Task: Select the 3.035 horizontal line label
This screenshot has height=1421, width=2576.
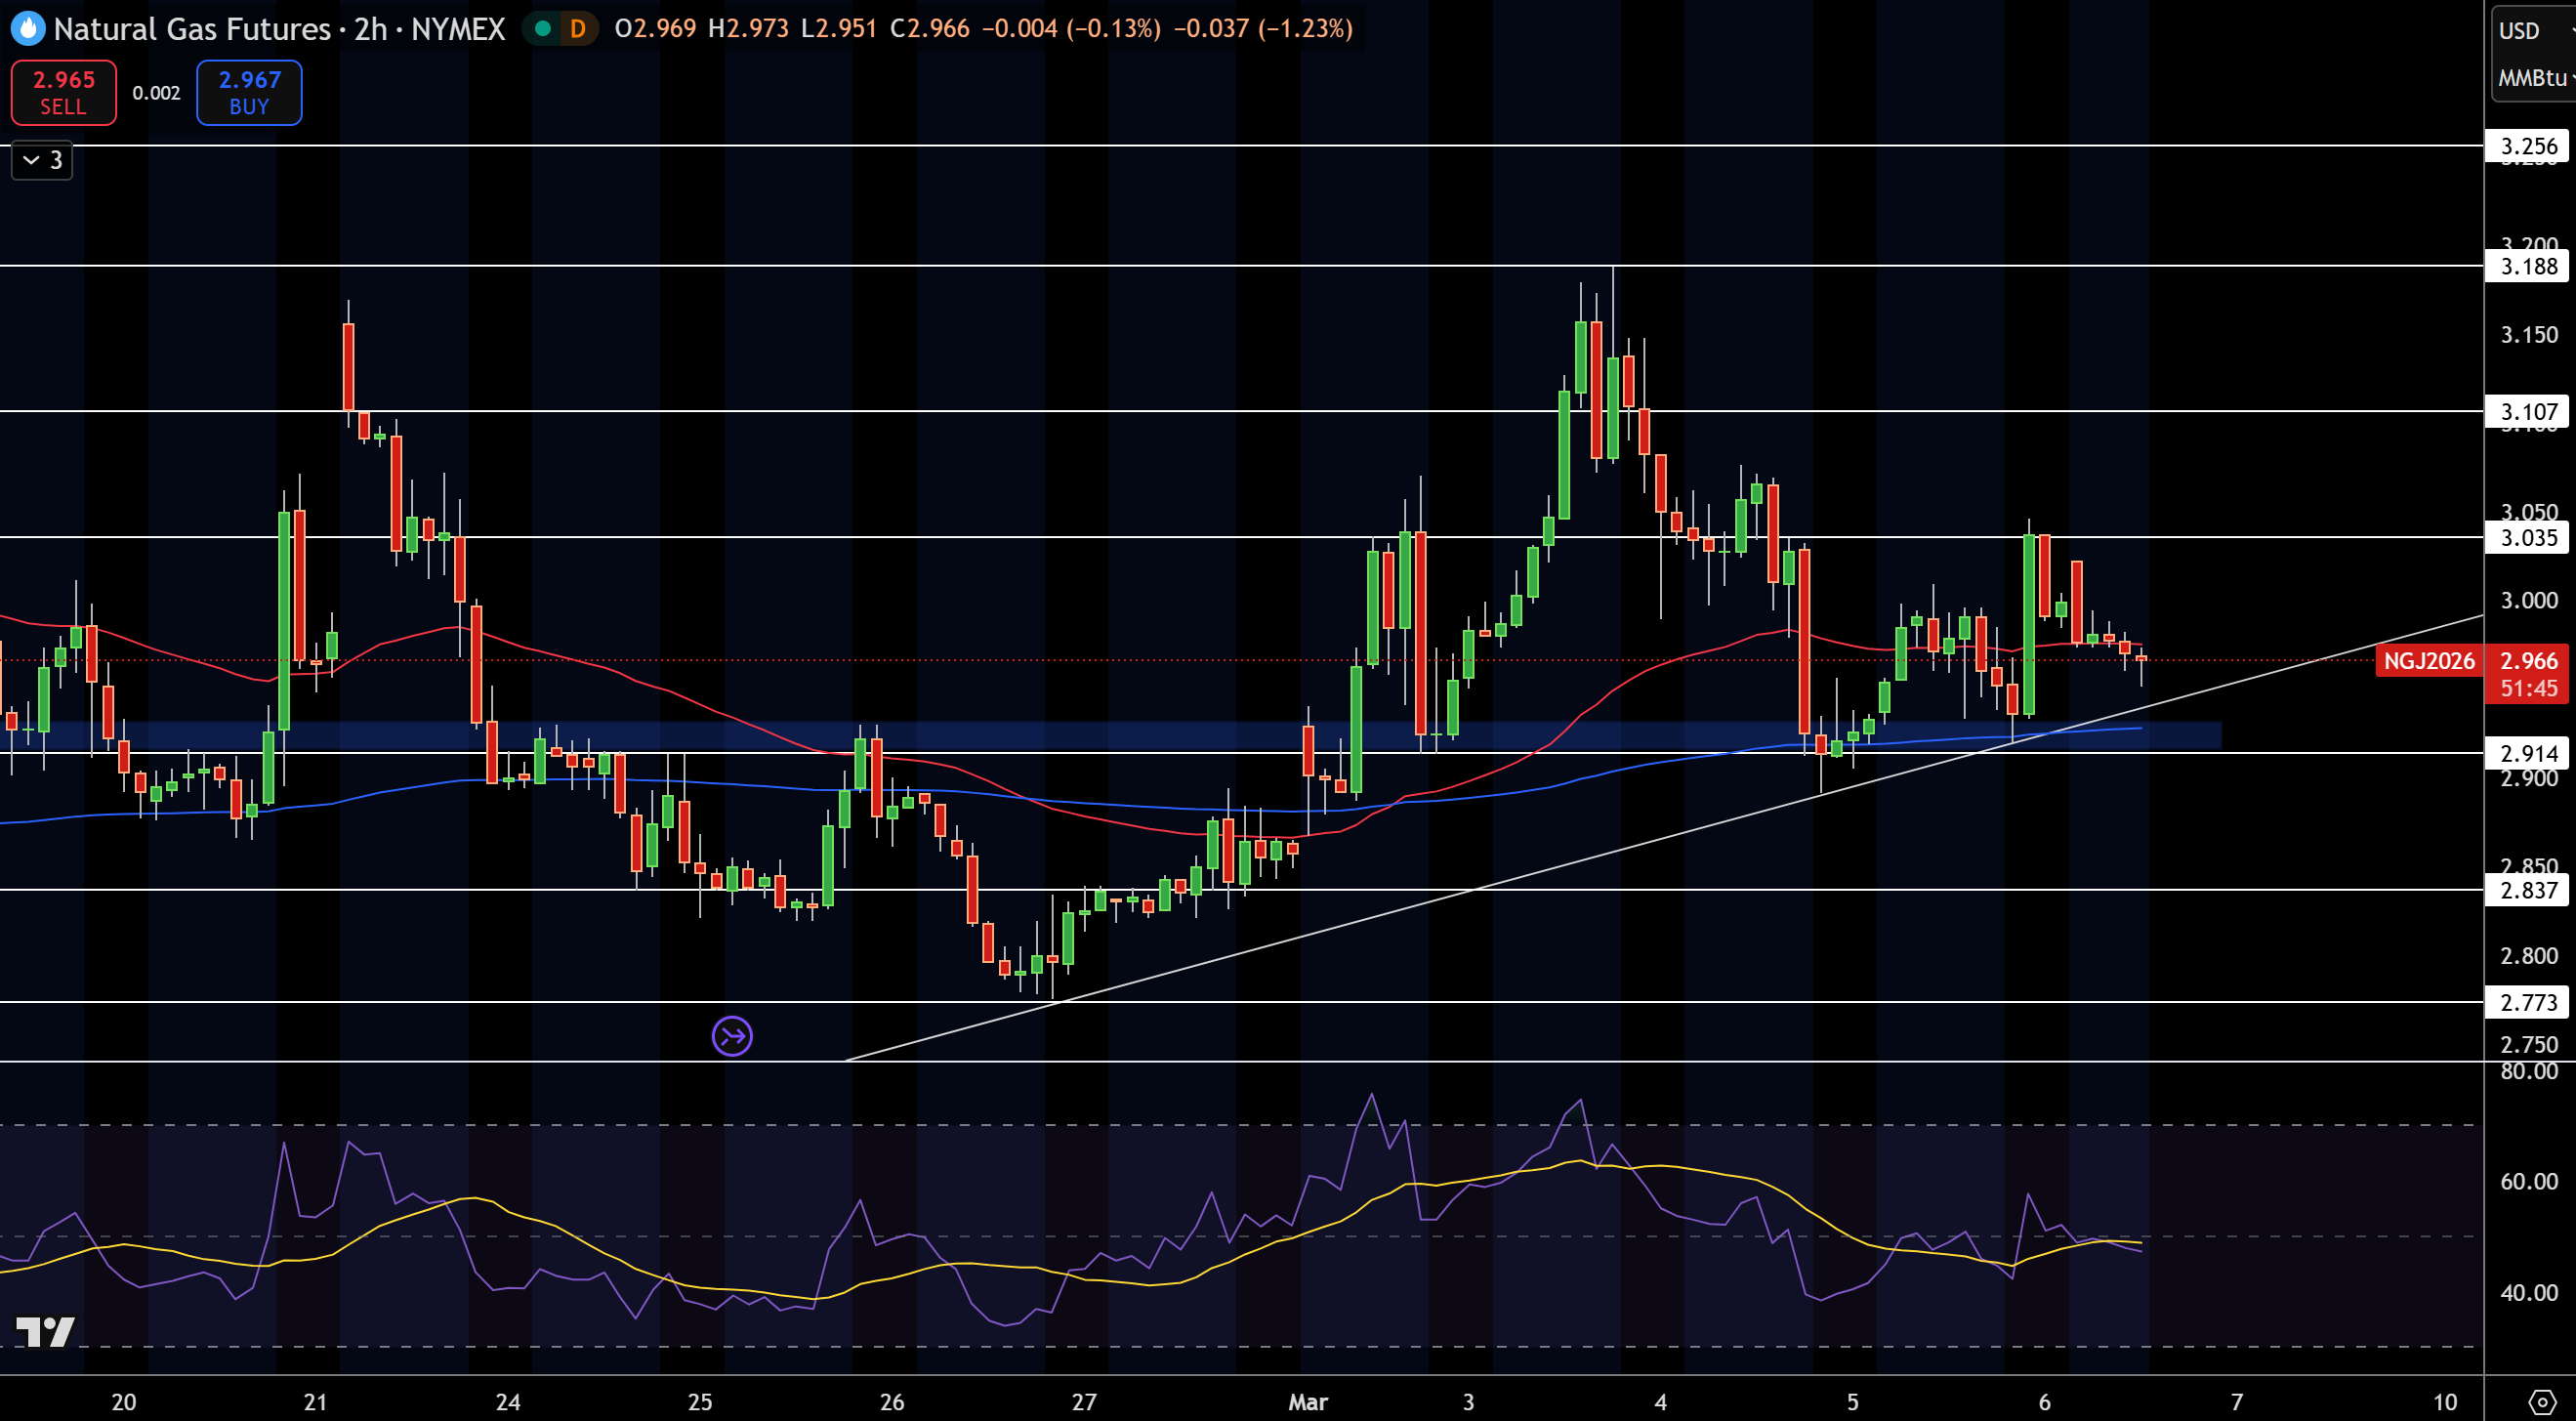Action: (2528, 538)
